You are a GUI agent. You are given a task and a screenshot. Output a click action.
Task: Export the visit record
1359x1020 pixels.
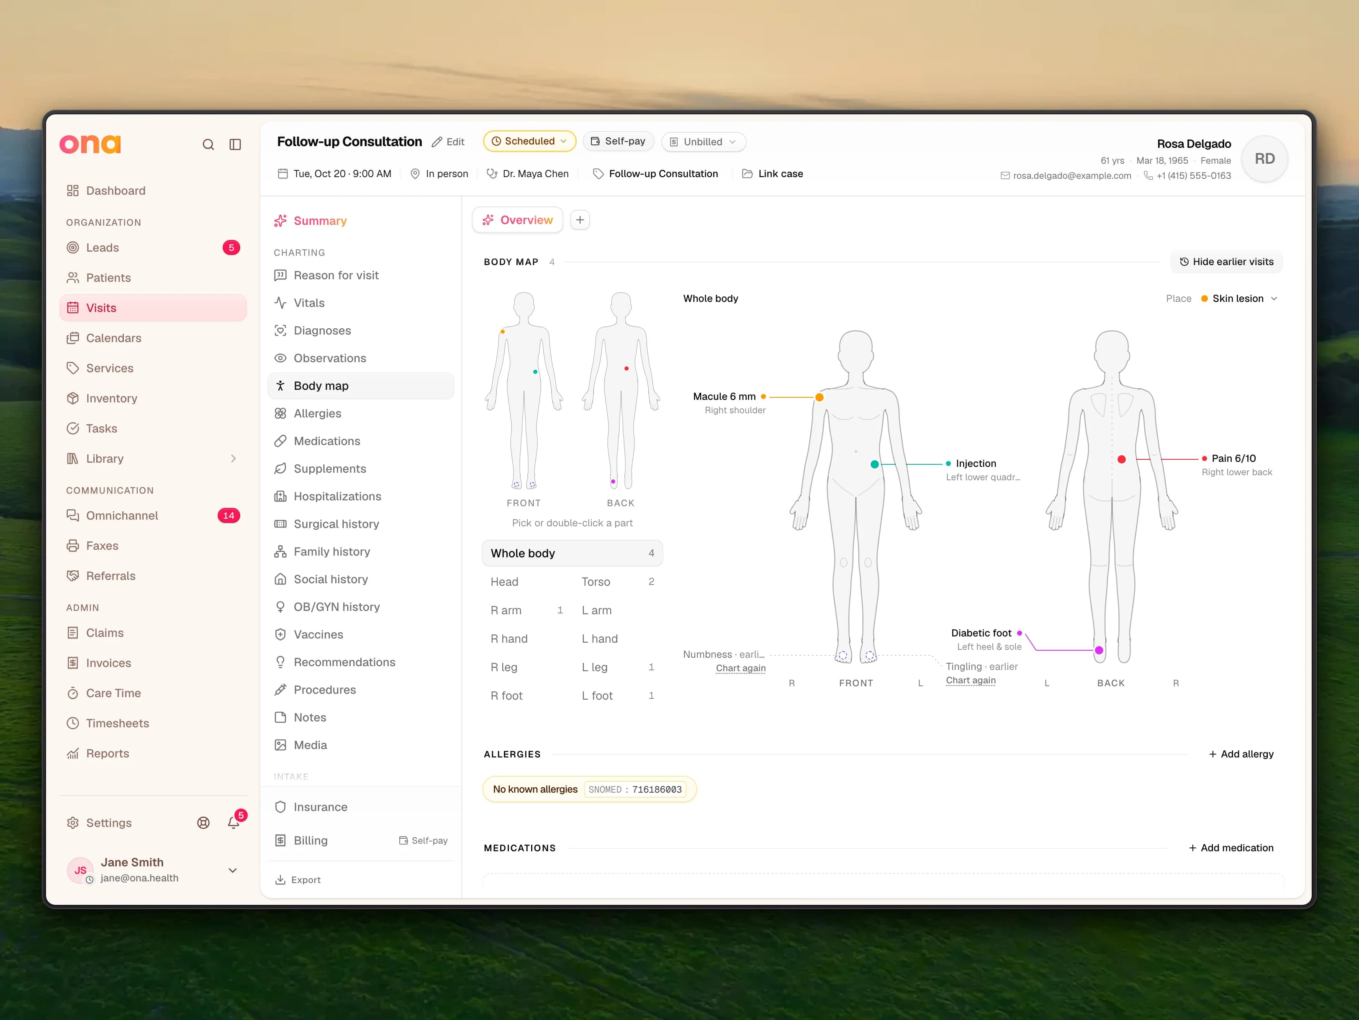tap(298, 880)
